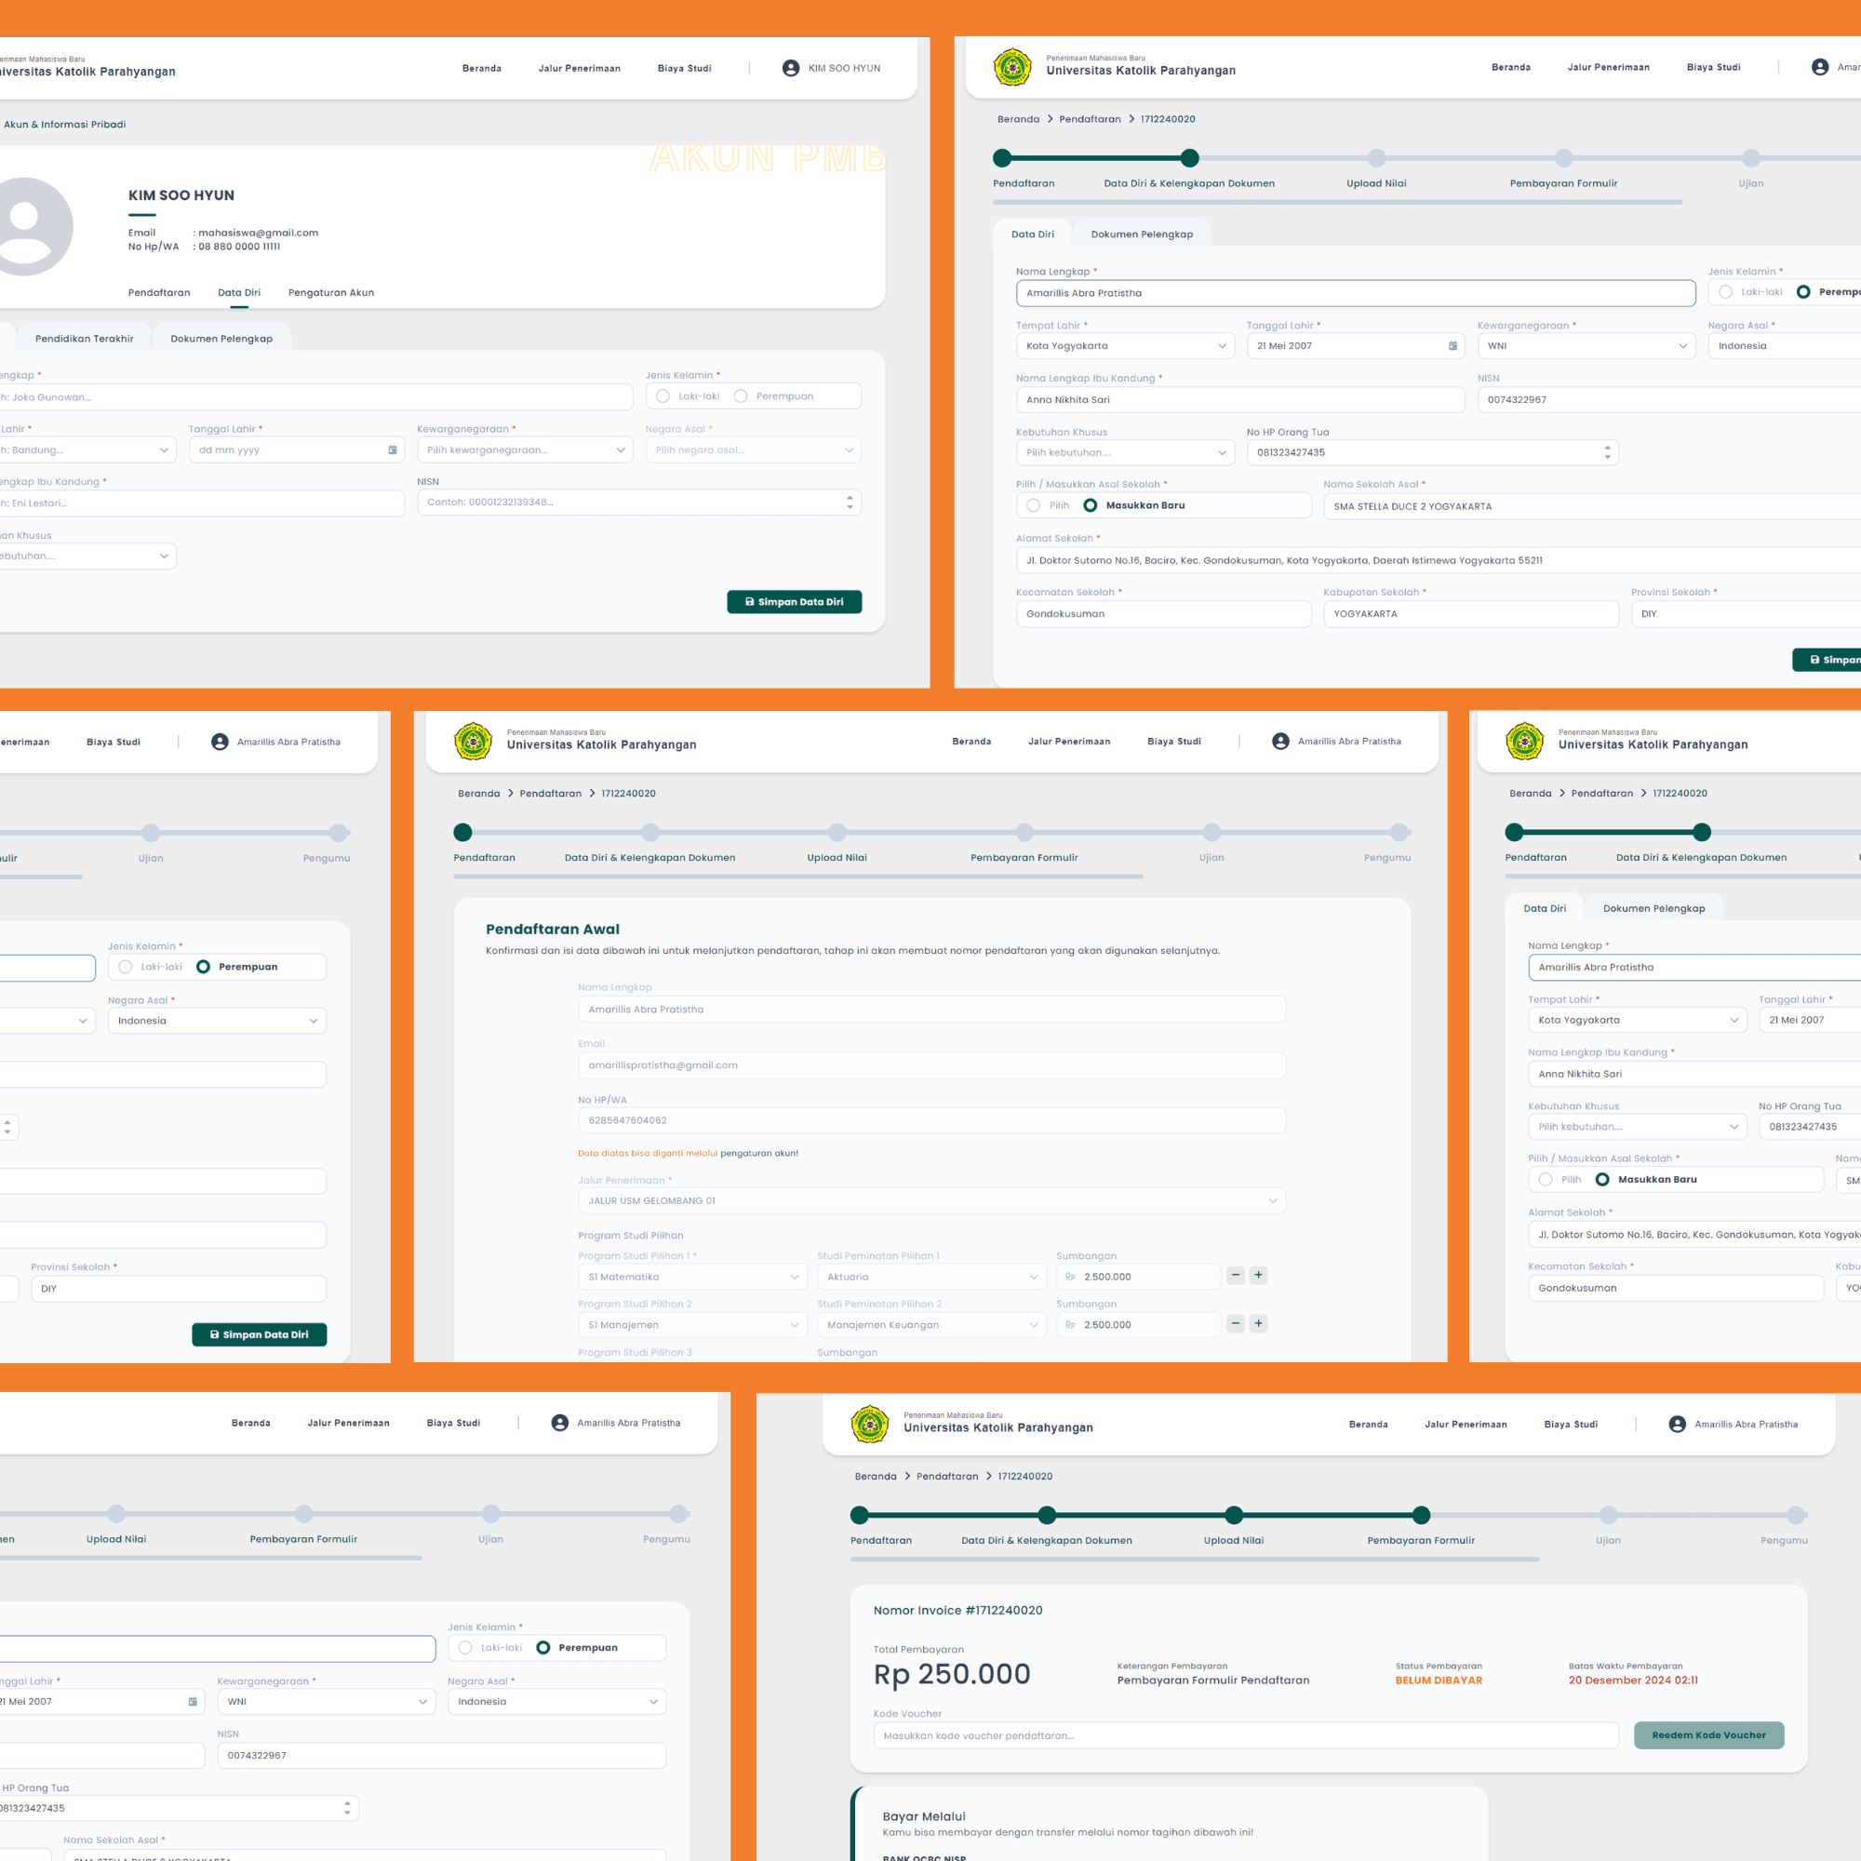Click Beranda in the KIM SOO HYUN window navbar

coord(482,68)
